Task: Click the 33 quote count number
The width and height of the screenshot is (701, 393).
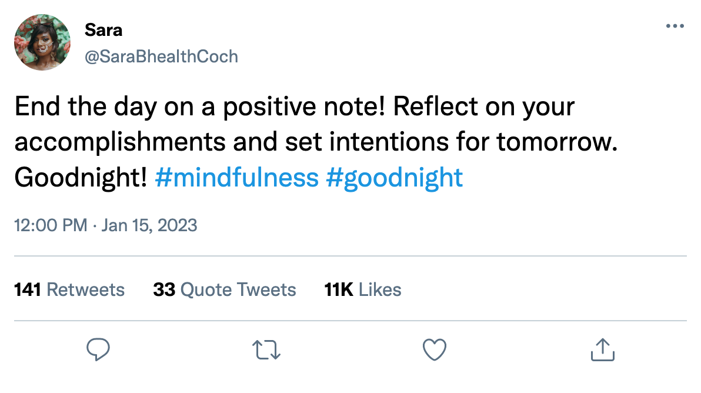Action: point(164,289)
